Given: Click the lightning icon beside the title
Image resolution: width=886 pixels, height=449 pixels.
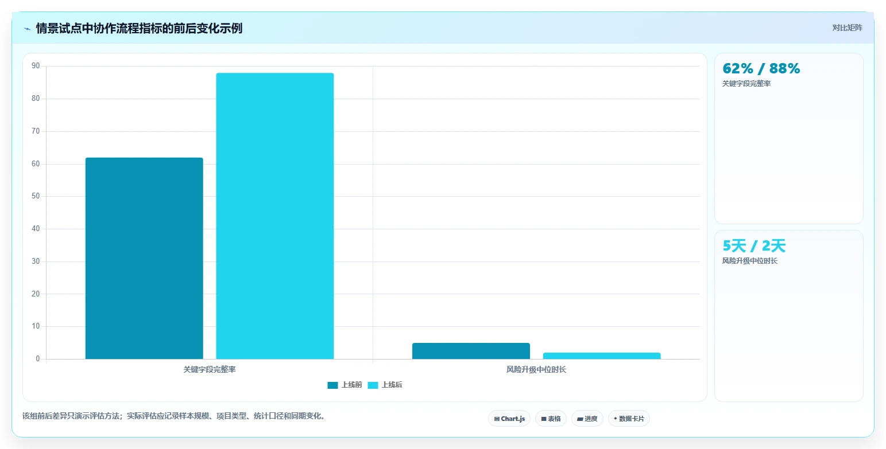Looking at the screenshot, I should point(27,29).
